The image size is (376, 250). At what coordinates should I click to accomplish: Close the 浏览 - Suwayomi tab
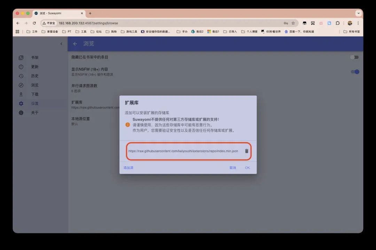(82, 13)
